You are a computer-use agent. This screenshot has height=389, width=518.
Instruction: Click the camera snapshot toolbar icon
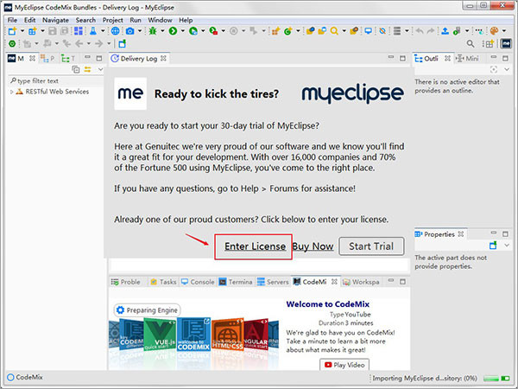130,31
